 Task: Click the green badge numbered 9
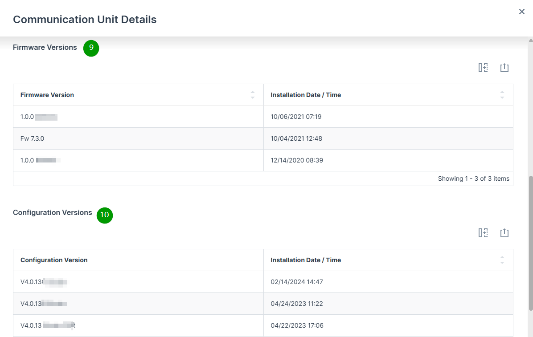point(91,48)
